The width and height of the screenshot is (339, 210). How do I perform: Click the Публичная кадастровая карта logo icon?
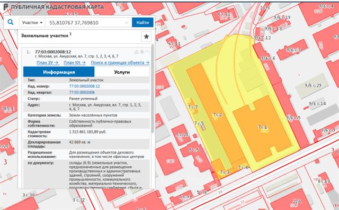(6, 7)
